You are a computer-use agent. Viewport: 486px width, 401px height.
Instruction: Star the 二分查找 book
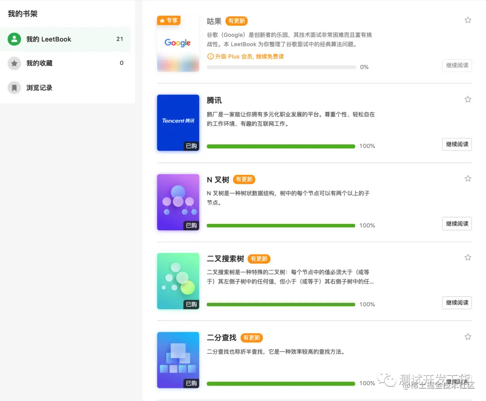click(x=468, y=336)
